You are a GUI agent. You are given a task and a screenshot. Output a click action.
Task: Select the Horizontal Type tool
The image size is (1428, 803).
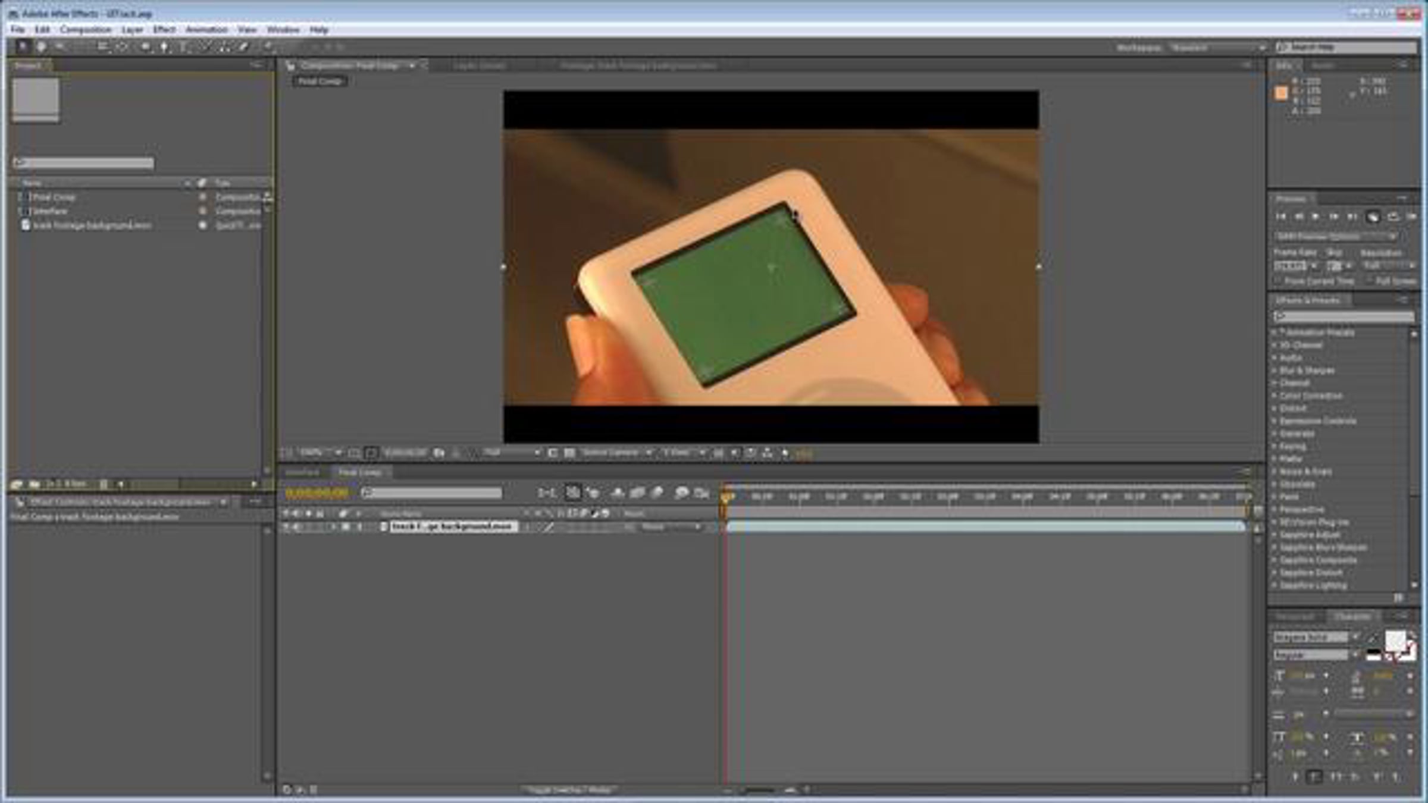pos(183,46)
